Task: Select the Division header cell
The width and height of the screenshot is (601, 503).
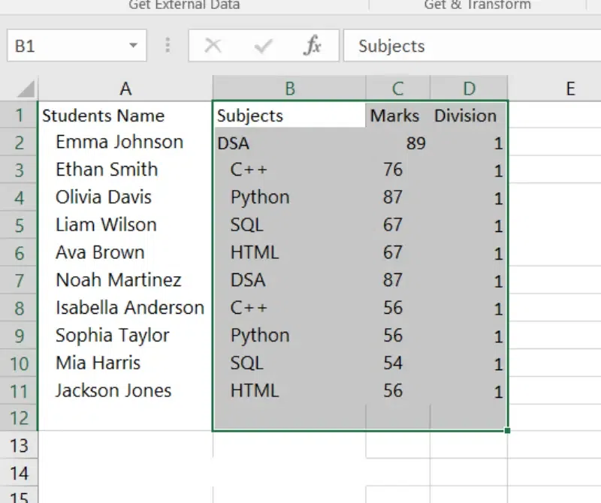Action: point(466,116)
